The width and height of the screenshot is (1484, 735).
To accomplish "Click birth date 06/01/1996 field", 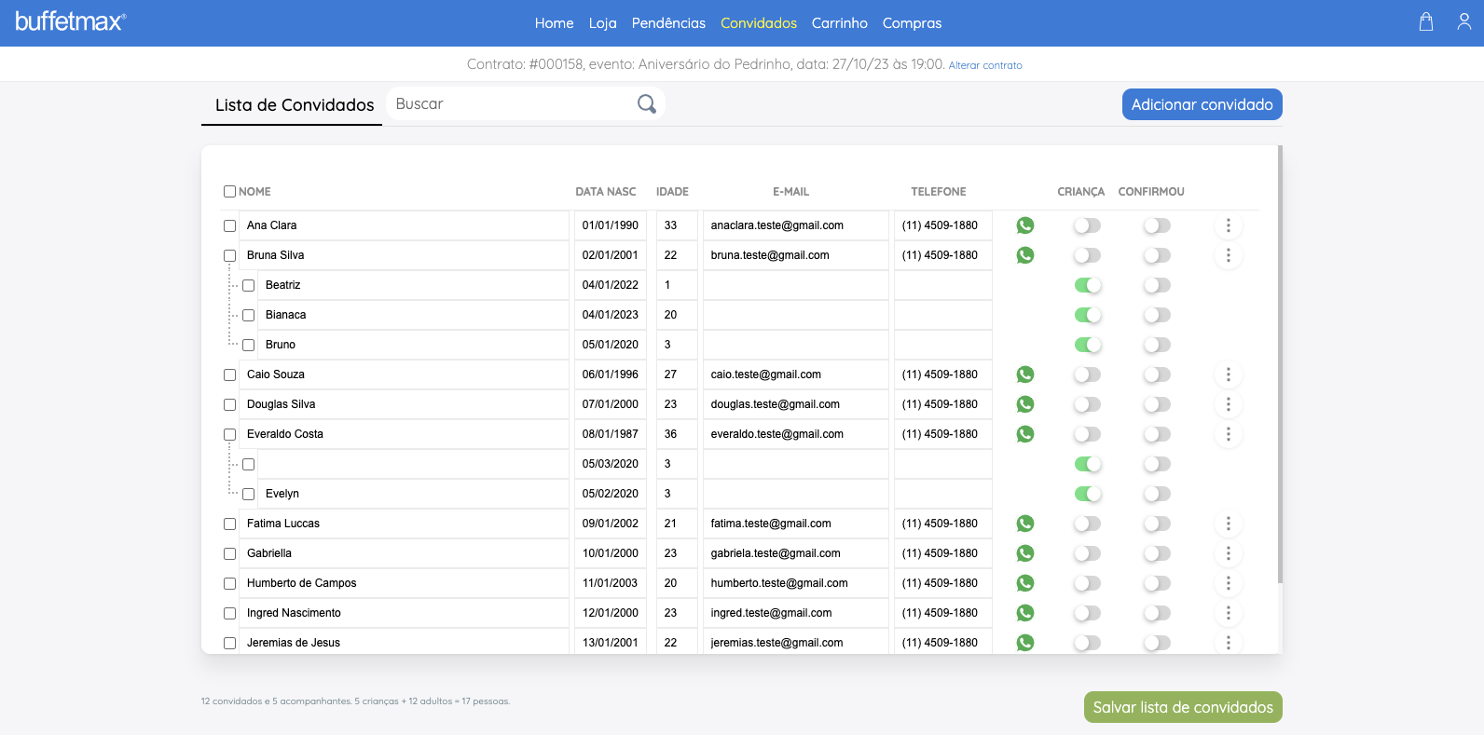I will click(611, 374).
